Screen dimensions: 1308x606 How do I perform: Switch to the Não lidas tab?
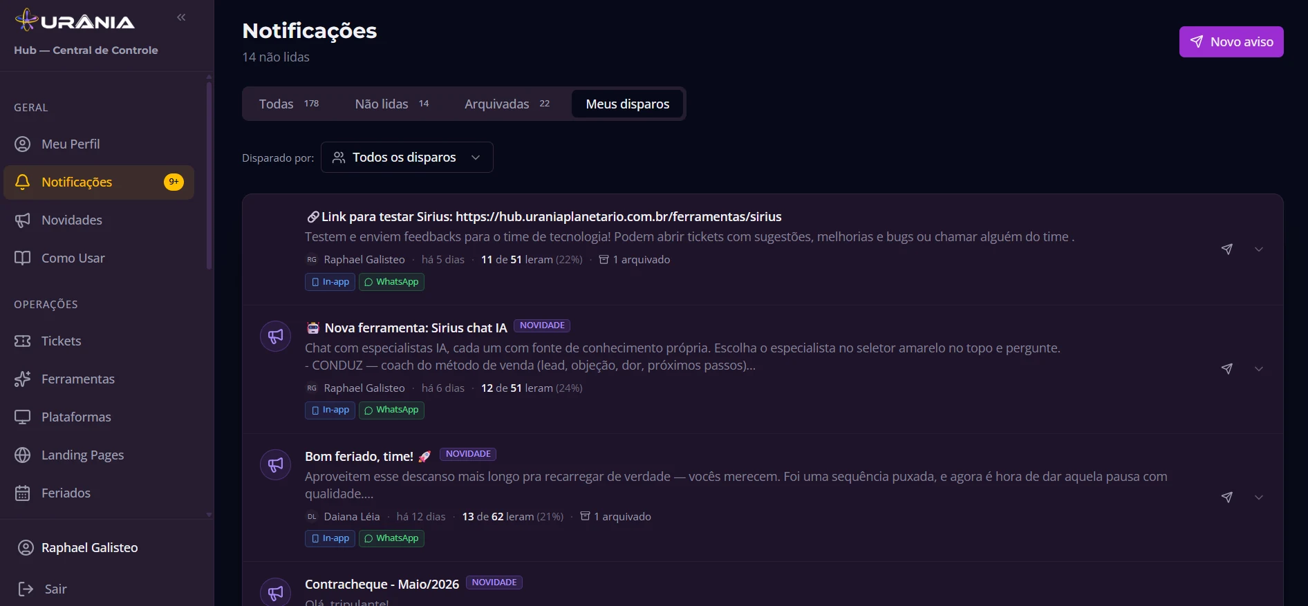click(392, 104)
